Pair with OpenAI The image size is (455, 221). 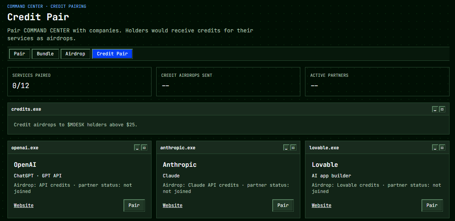click(134, 205)
